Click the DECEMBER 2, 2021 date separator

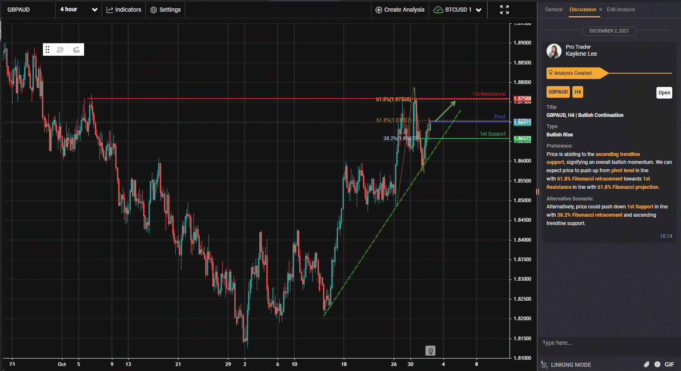coord(609,31)
